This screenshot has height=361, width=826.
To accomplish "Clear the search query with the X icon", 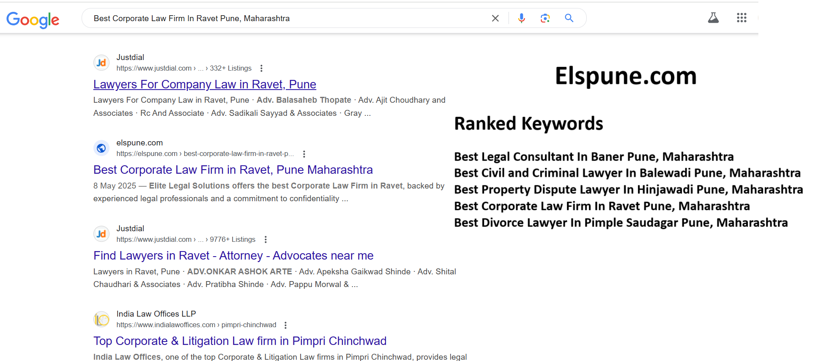I will tap(495, 18).
